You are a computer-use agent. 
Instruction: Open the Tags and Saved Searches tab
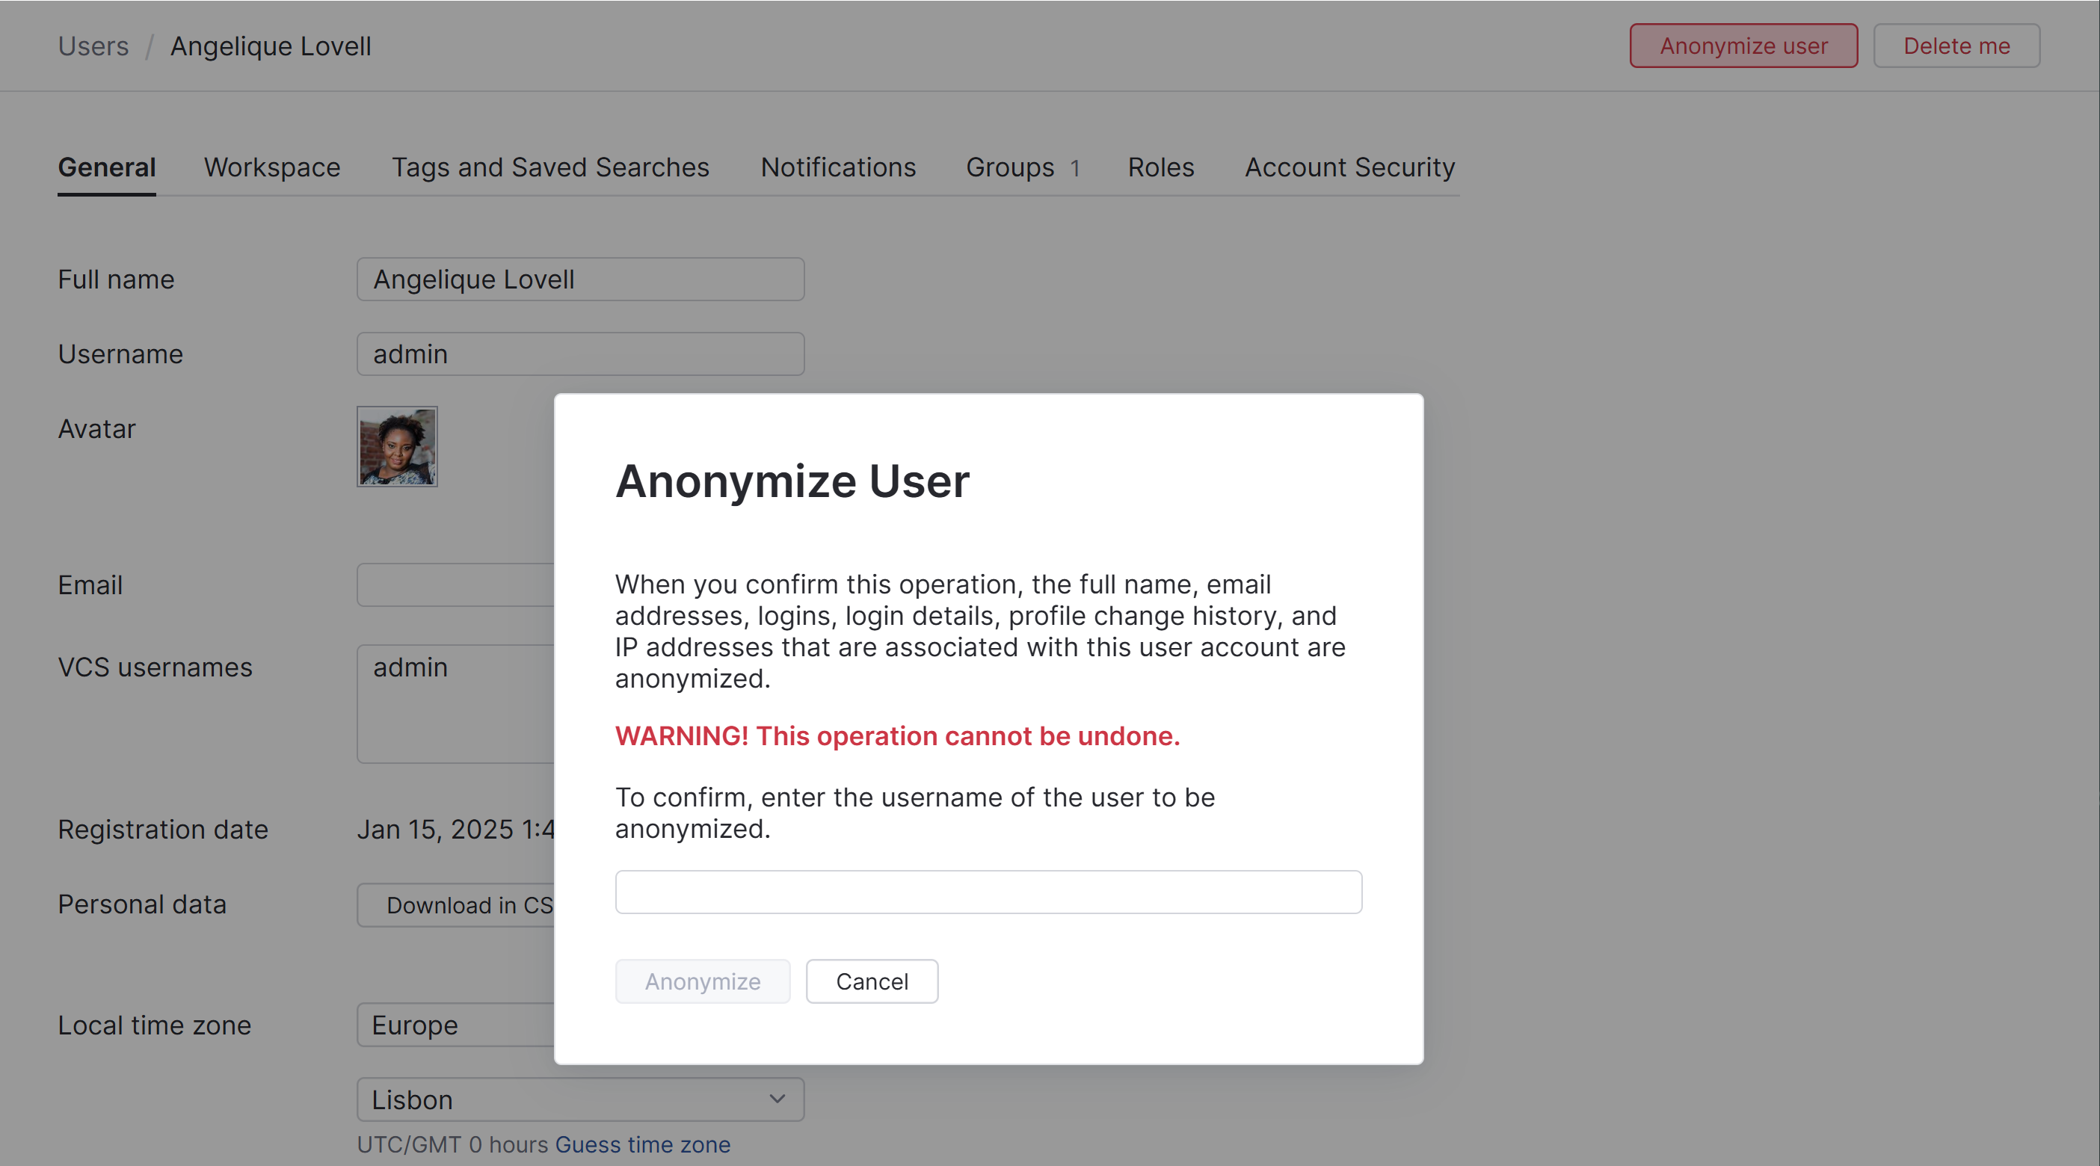pos(550,167)
